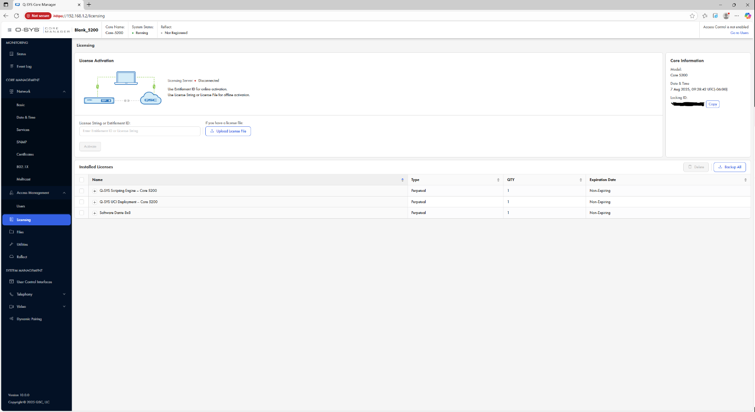This screenshot has width=755, height=412.
Task: Sort installed licenses by QTY
Action: 581,180
